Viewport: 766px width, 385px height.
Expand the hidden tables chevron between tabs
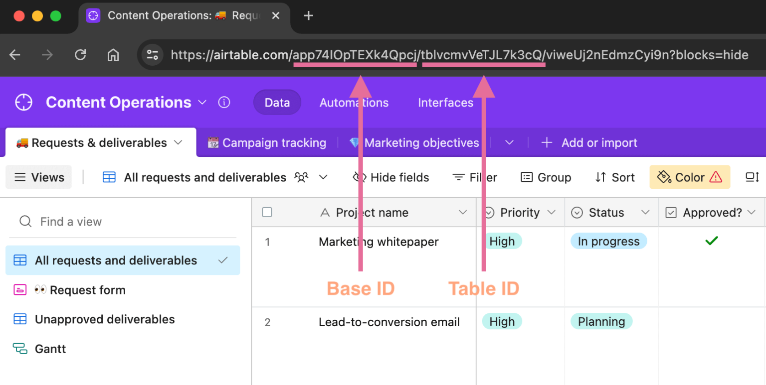(509, 142)
